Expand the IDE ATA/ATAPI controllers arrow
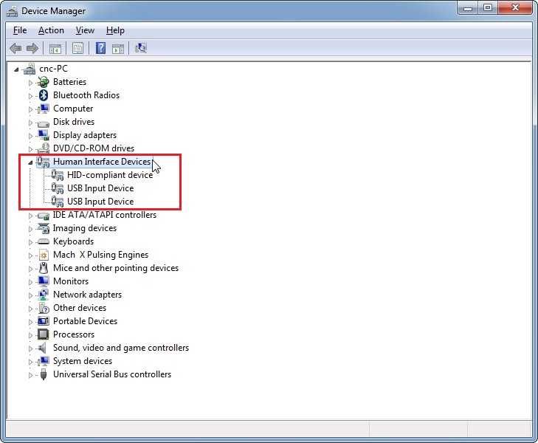The height and width of the screenshot is (443, 538). pos(30,216)
